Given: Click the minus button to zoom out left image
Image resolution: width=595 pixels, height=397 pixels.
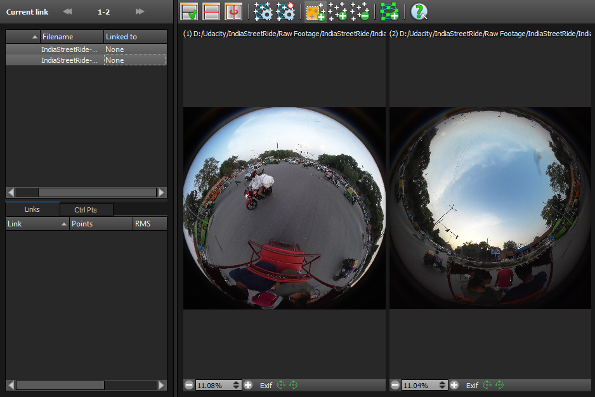Looking at the screenshot, I should coord(189,385).
